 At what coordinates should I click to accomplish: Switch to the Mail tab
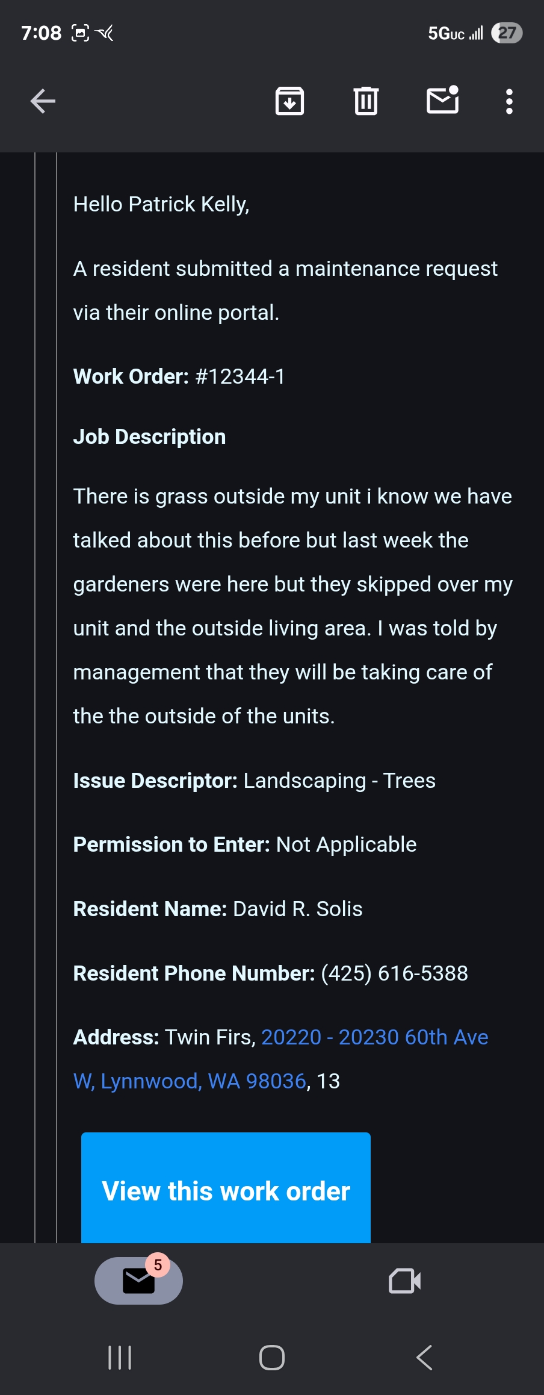tap(138, 1281)
